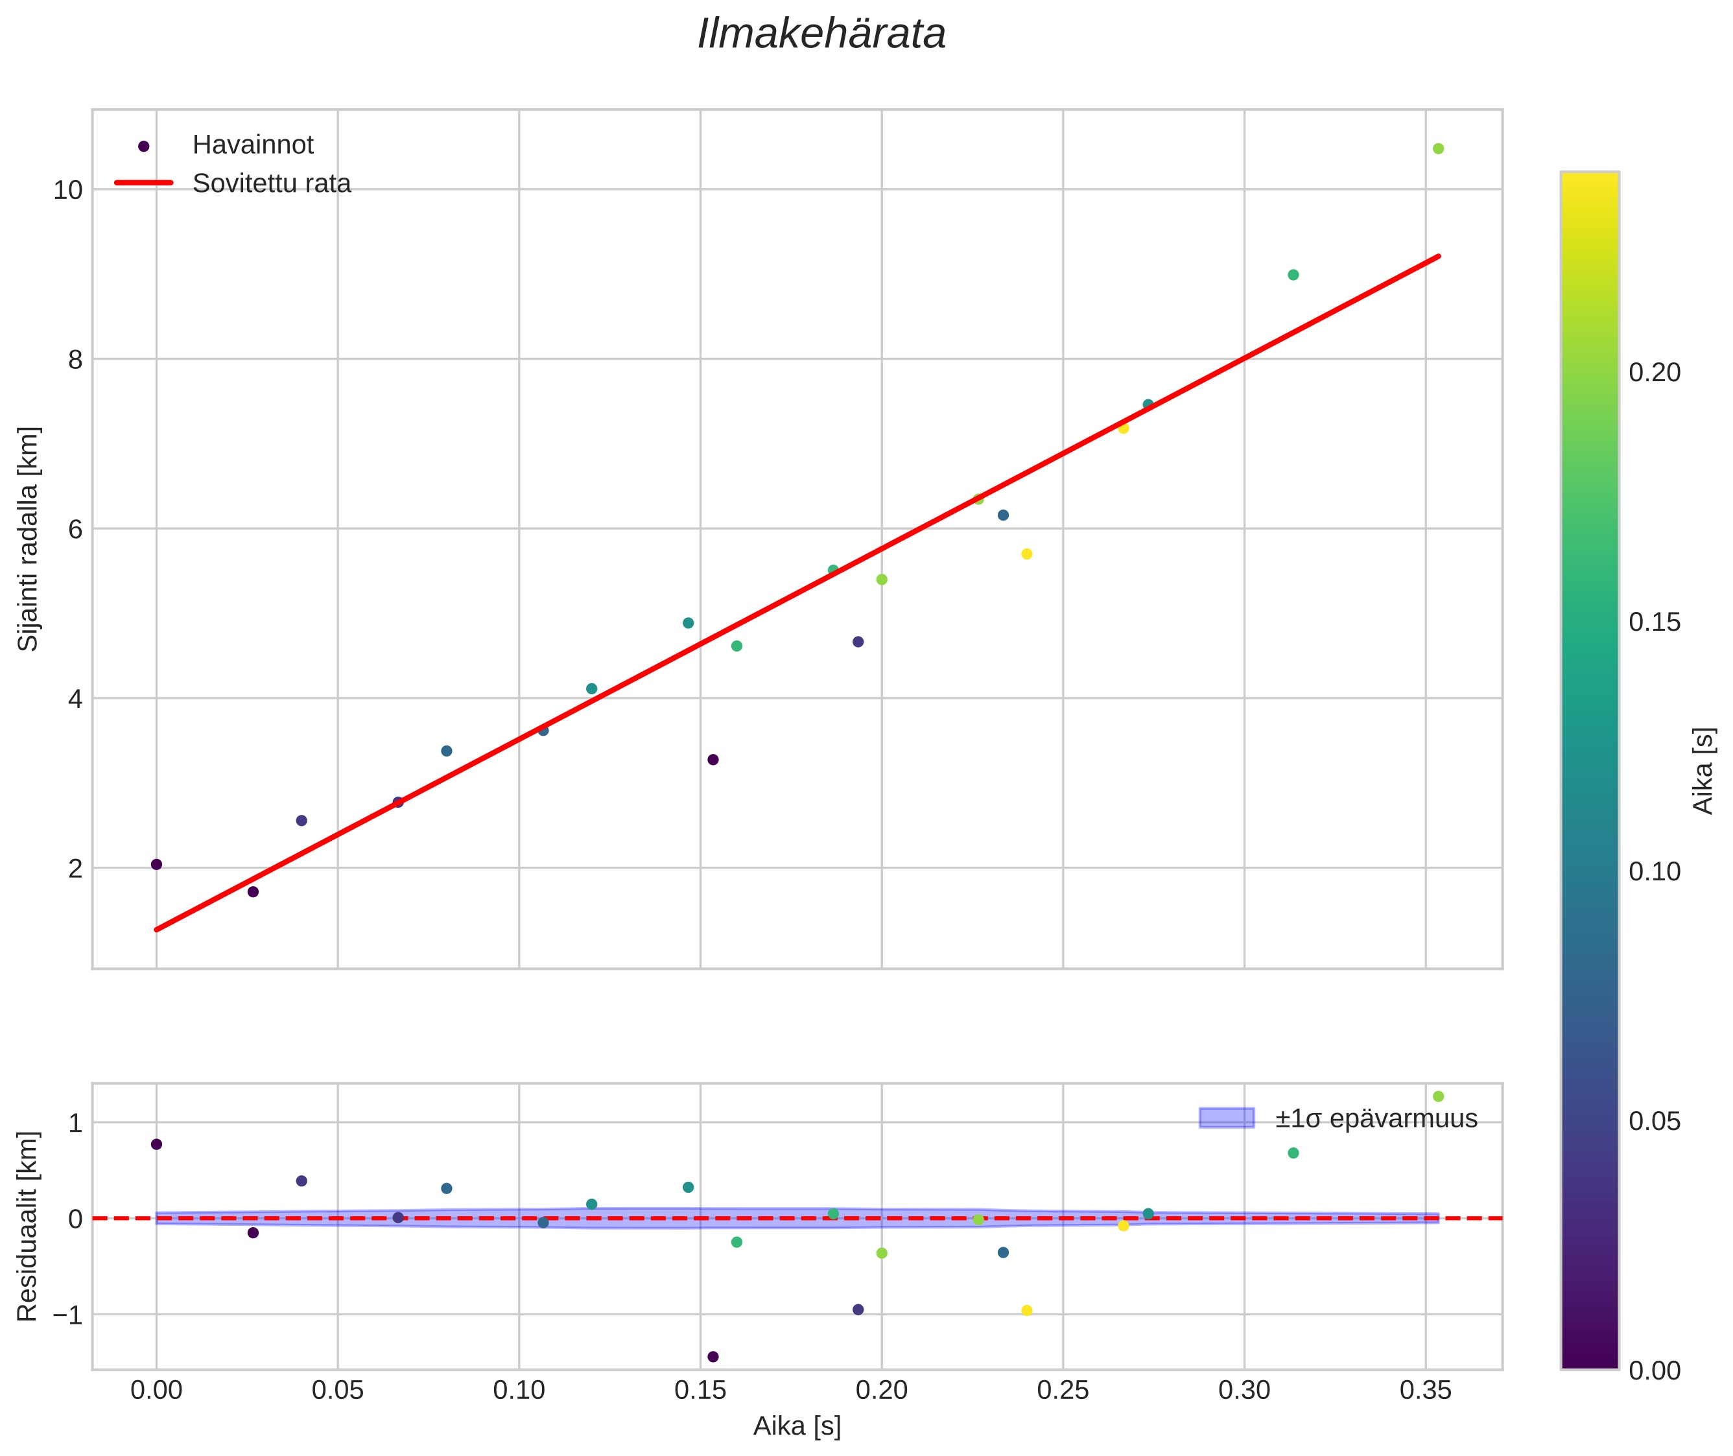Image resolution: width=1733 pixels, height=1456 pixels.
Task: Click the blue ±1σ epävarmuus legend swatch
Action: click(x=1226, y=1118)
